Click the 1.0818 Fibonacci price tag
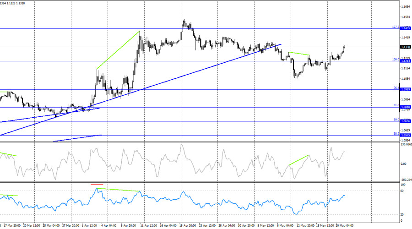 pos(405,107)
